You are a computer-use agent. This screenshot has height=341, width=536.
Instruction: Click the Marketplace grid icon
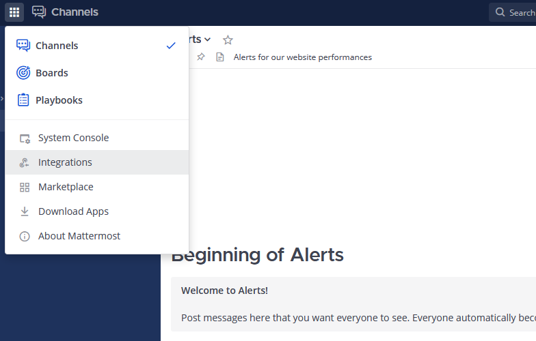click(25, 187)
